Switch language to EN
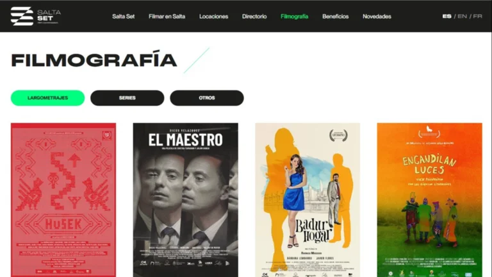Image resolution: width=492 pixels, height=277 pixels. pos(462,16)
